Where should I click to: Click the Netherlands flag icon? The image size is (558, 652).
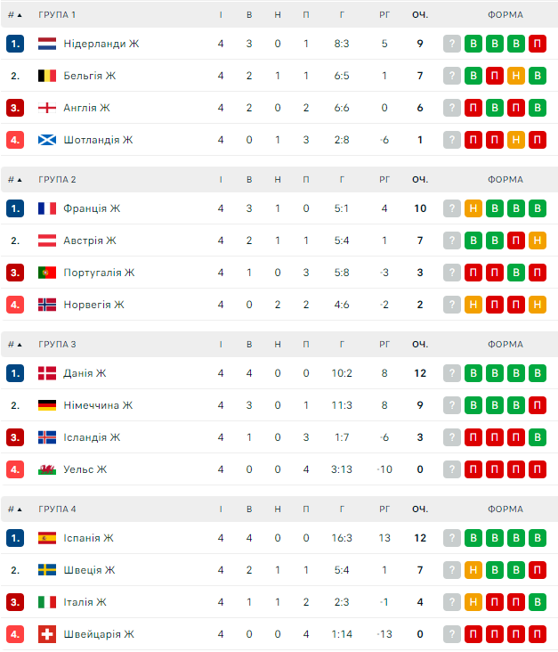coord(47,44)
